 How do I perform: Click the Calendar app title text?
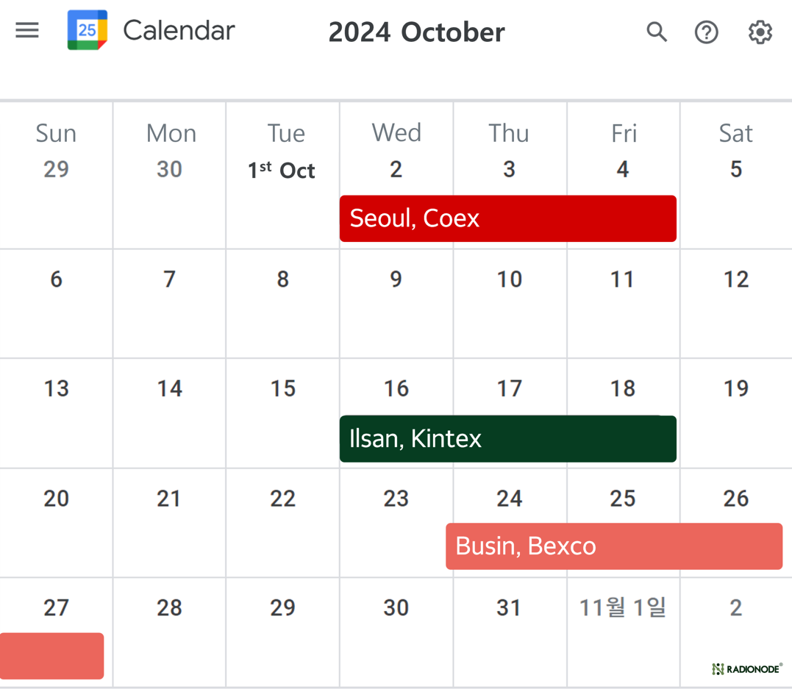click(x=179, y=30)
